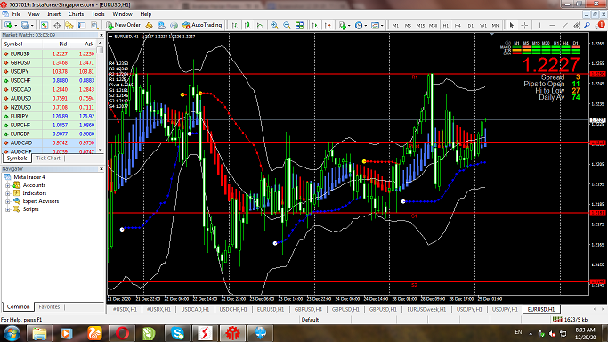Switch to M5 timeframe

(408, 25)
